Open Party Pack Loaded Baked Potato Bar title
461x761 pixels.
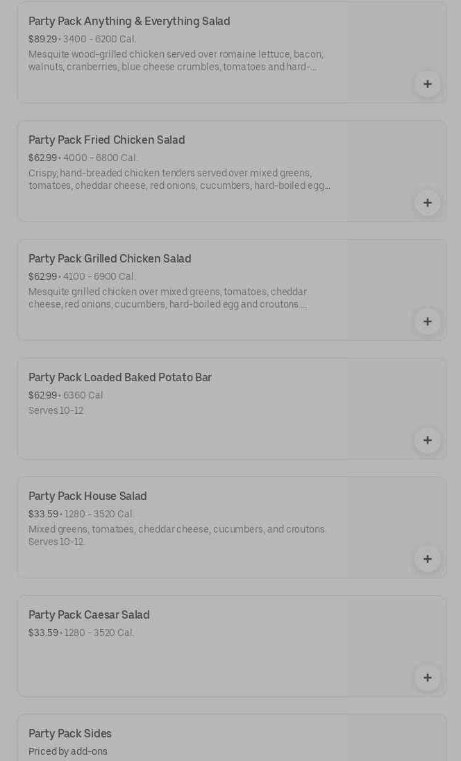pyautogui.click(x=119, y=378)
